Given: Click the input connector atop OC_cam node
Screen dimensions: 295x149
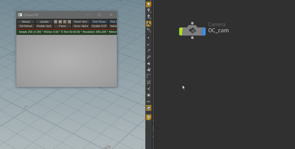Looking at the screenshot, I should click(192, 23).
